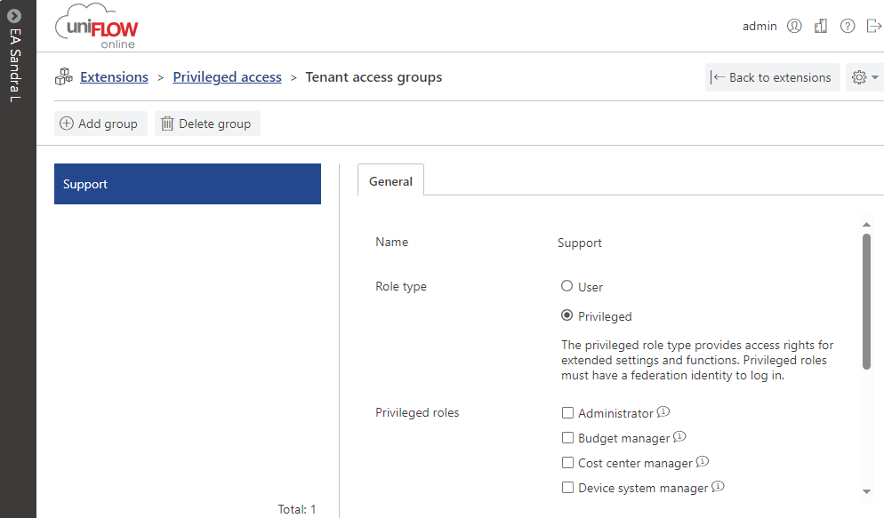Check the Budget manager role
884x518 pixels.
[x=567, y=438]
